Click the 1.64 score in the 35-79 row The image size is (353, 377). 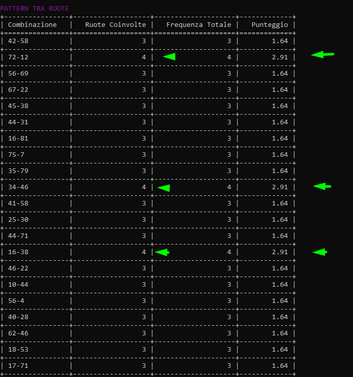280,171
